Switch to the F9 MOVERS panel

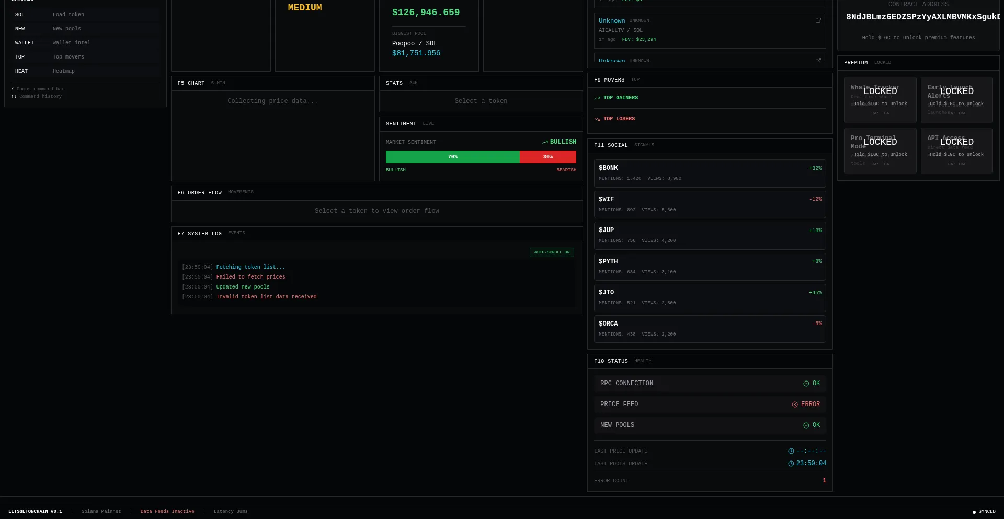coord(610,80)
